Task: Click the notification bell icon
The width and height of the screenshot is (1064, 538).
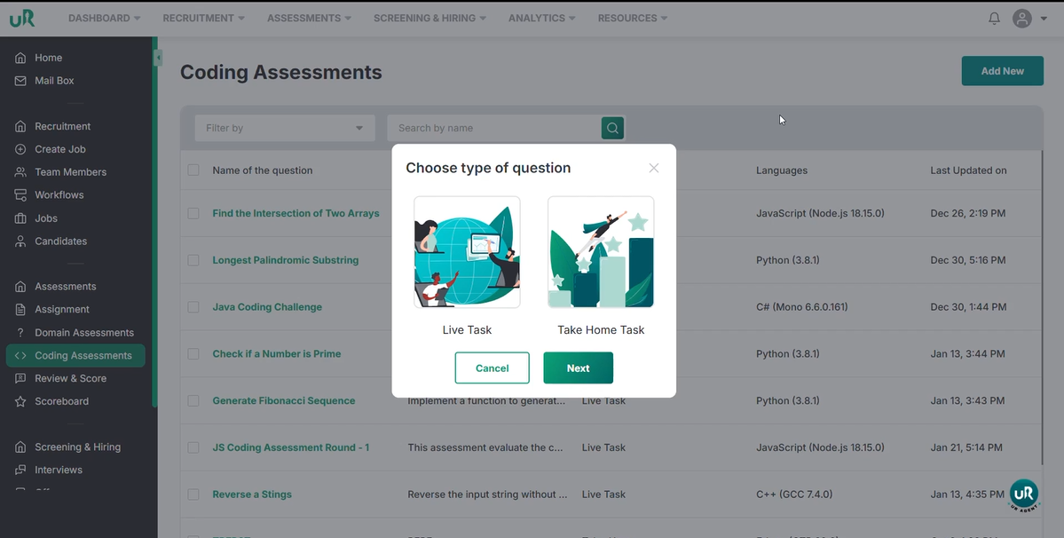Action: pyautogui.click(x=994, y=19)
